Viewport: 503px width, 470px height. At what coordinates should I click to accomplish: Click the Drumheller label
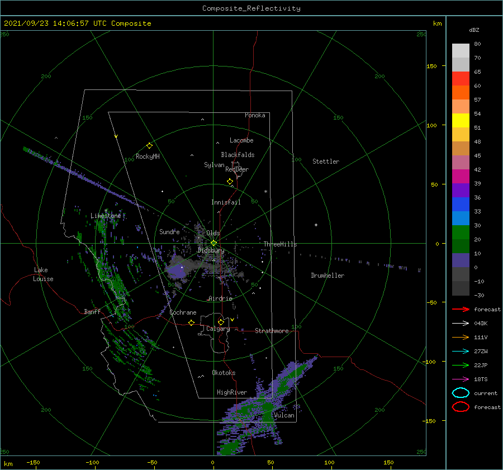tap(328, 276)
